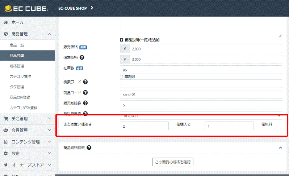Collapse the 商品規格情報 panel chevron
Image resolution: width=289 pixels, height=176 pixels.
pos(280,148)
